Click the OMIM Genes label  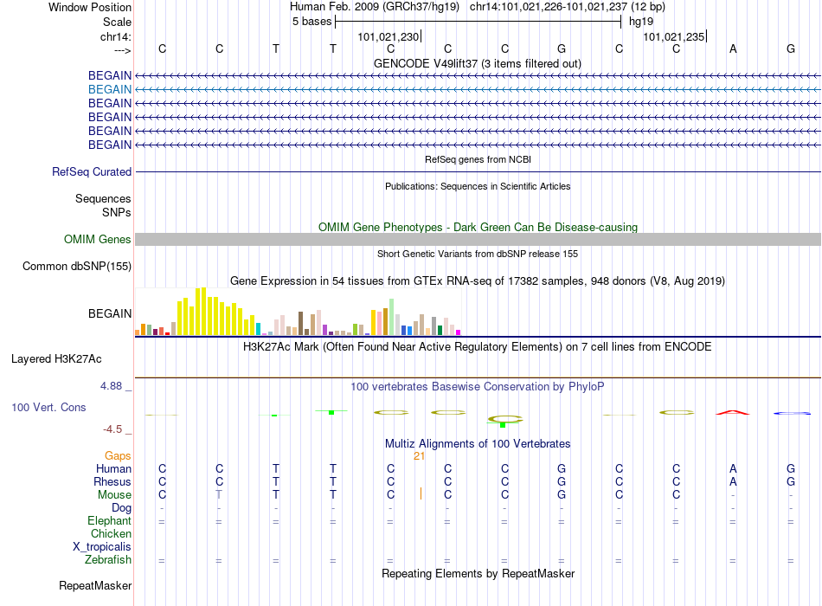click(97, 239)
